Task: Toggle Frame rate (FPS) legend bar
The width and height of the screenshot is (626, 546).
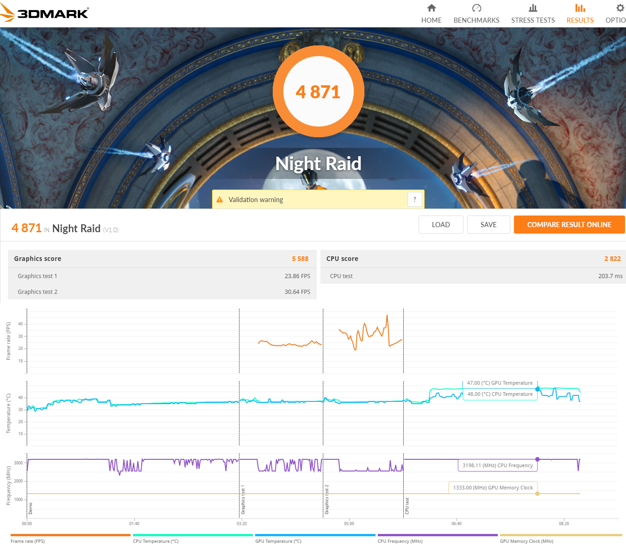Action: [70, 535]
